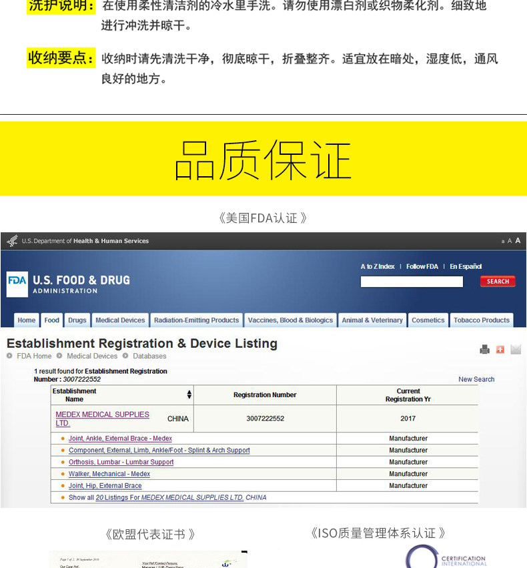Click the 品质保证 yellow banner
Viewport: 527px width, 568px height.
pos(263,159)
